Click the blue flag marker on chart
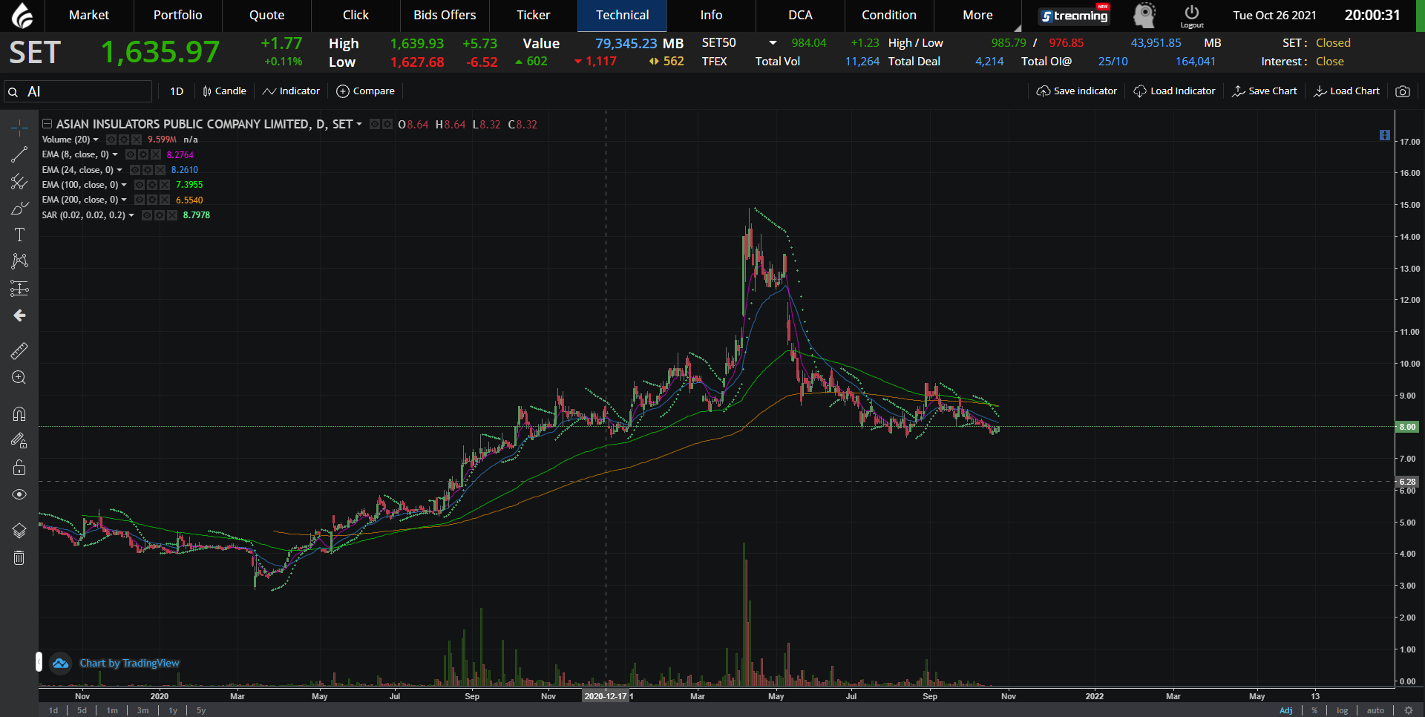This screenshot has width=1425, height=717. (x=1384, y=135)
